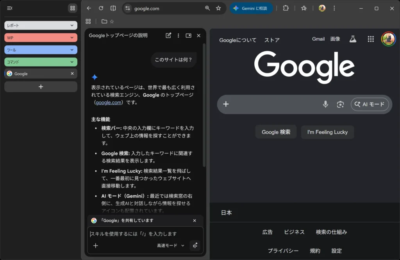Select the Google tab in sidebar
This screenshot has height=260, width=400.
(x=41, y=74)
